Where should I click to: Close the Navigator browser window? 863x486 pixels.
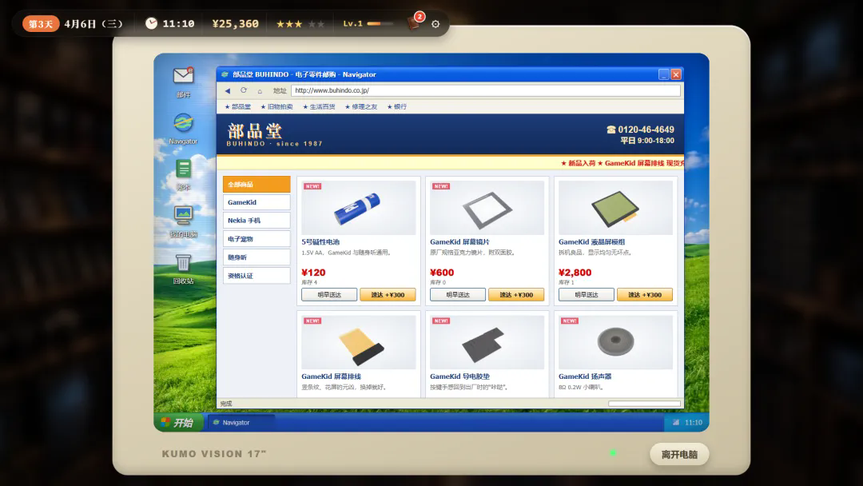point(677,74)
